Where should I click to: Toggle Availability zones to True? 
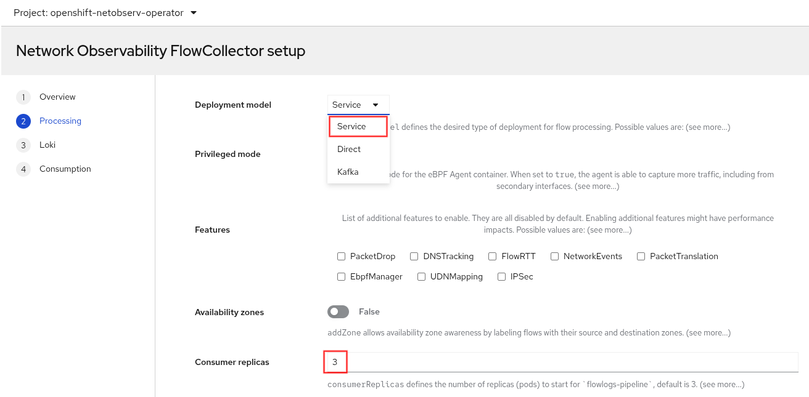click(x=338, y=311)
